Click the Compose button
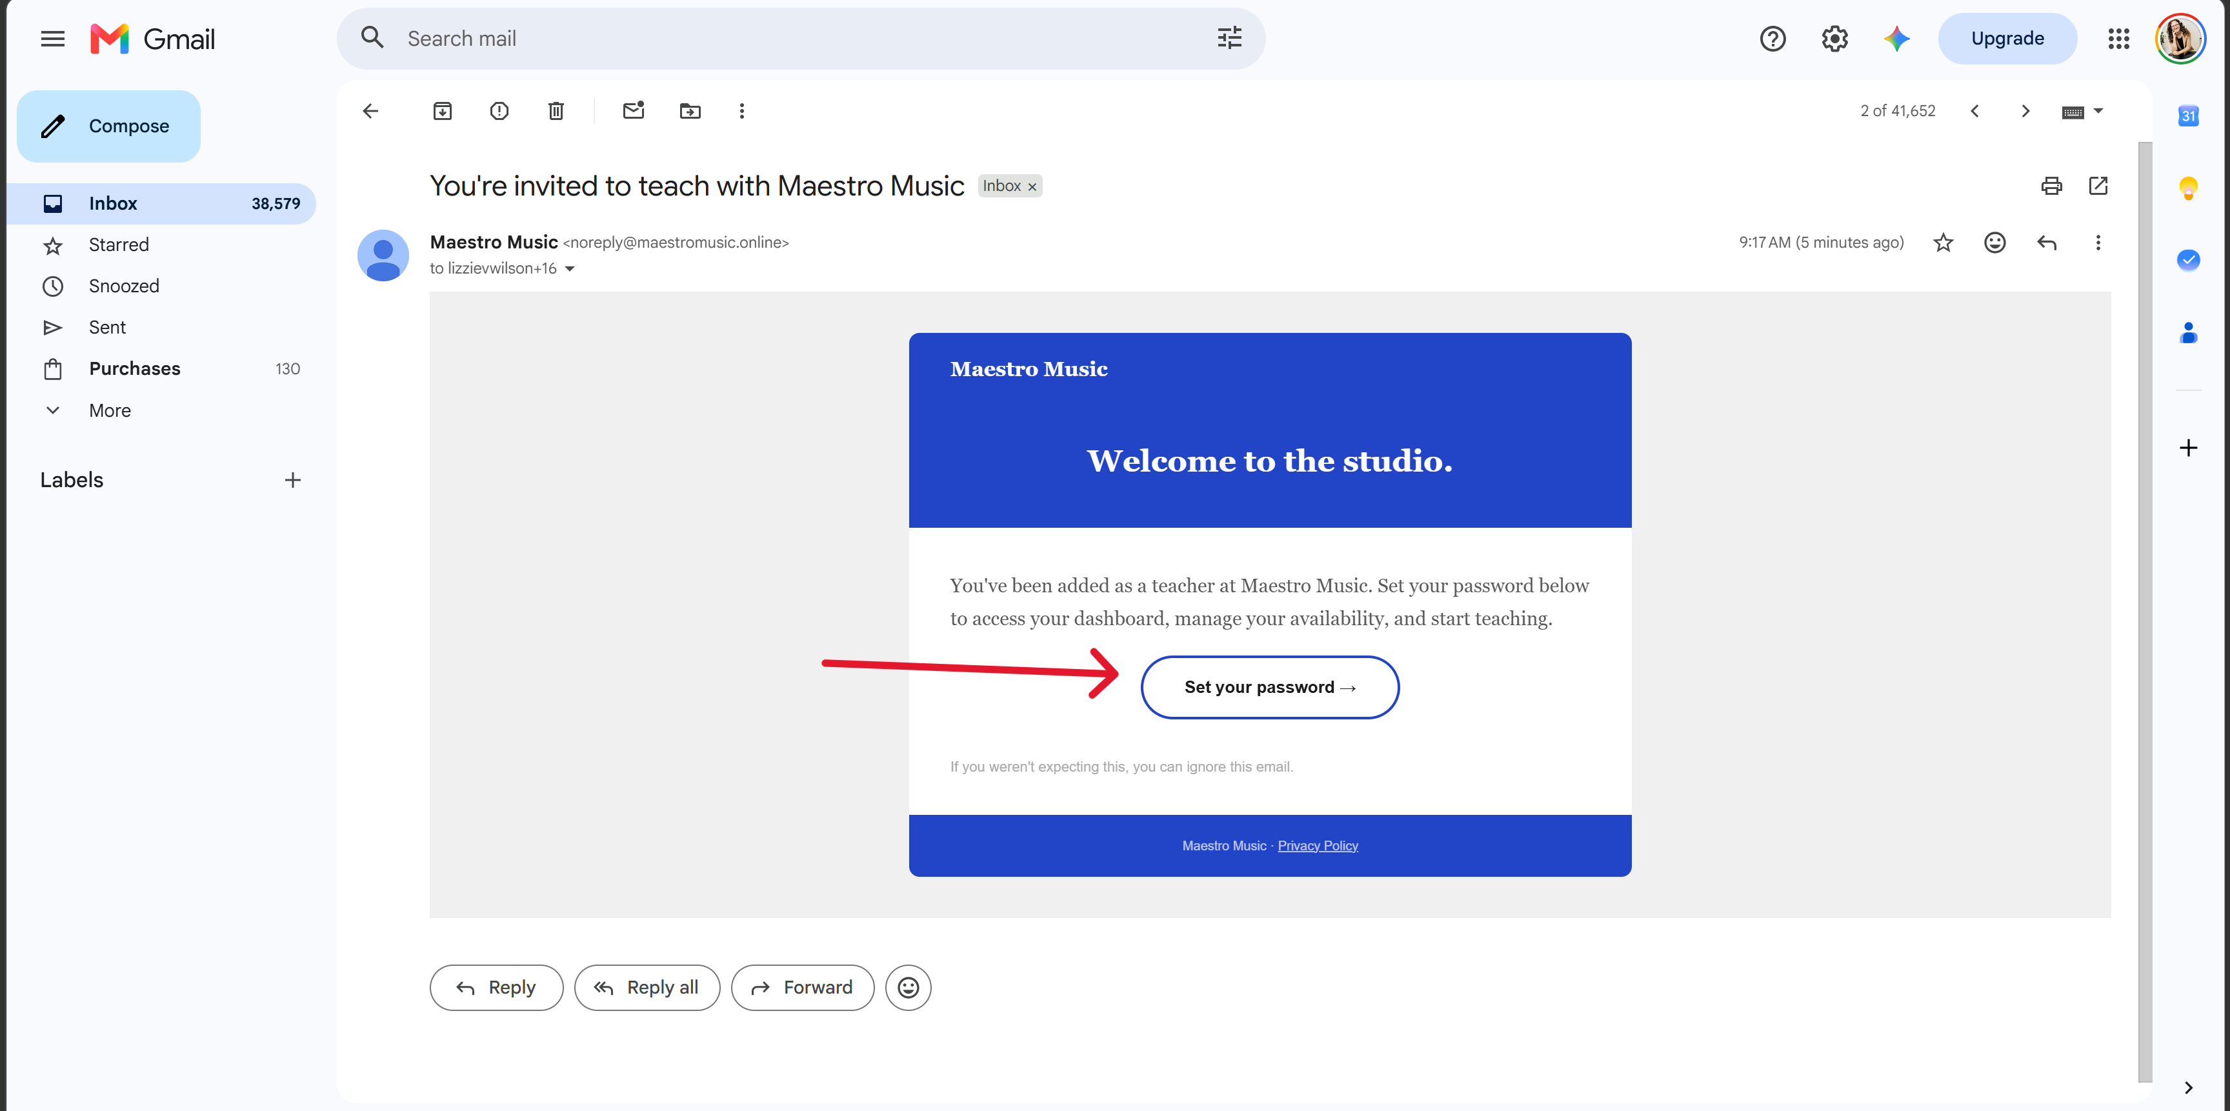The height and width of the screenshot is (1111, 2230). (x=108, y=126)
